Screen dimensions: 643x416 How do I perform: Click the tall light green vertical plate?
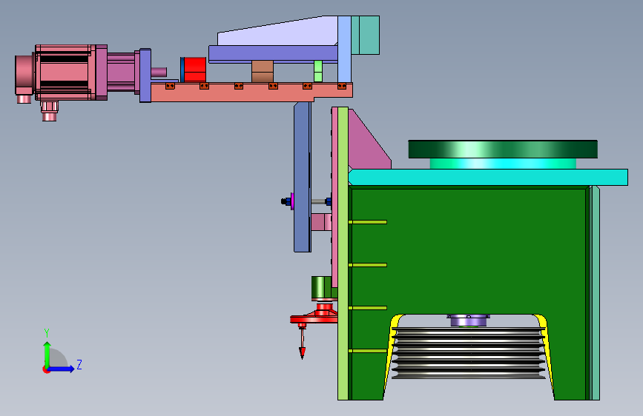pyautogui.click(x=343, y=254)
